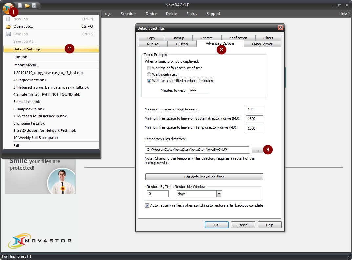Choose Import Media from the menu

[51, 65]
